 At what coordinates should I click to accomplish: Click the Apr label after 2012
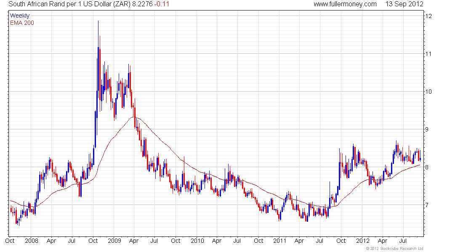point(382,241)
